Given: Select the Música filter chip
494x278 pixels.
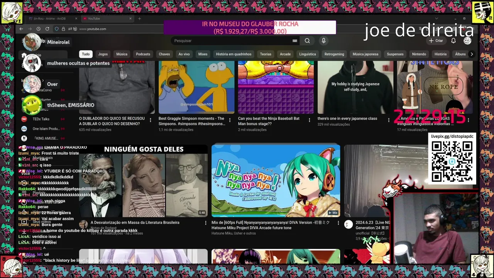Looking at the screenshot, I should 122,54.
